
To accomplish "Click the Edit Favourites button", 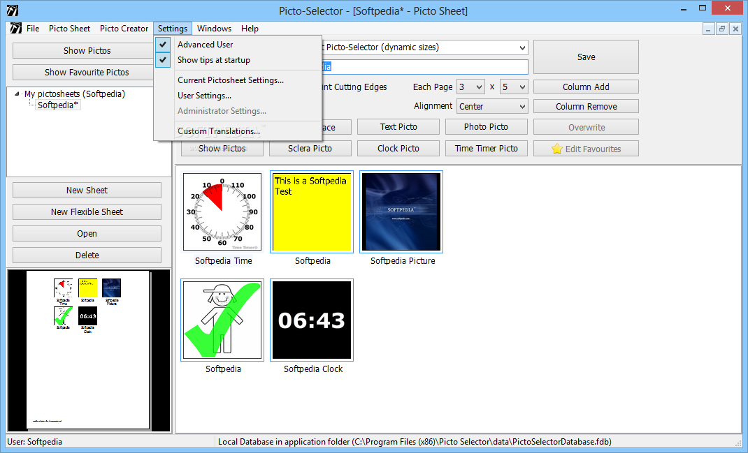I will coord(586,149).
